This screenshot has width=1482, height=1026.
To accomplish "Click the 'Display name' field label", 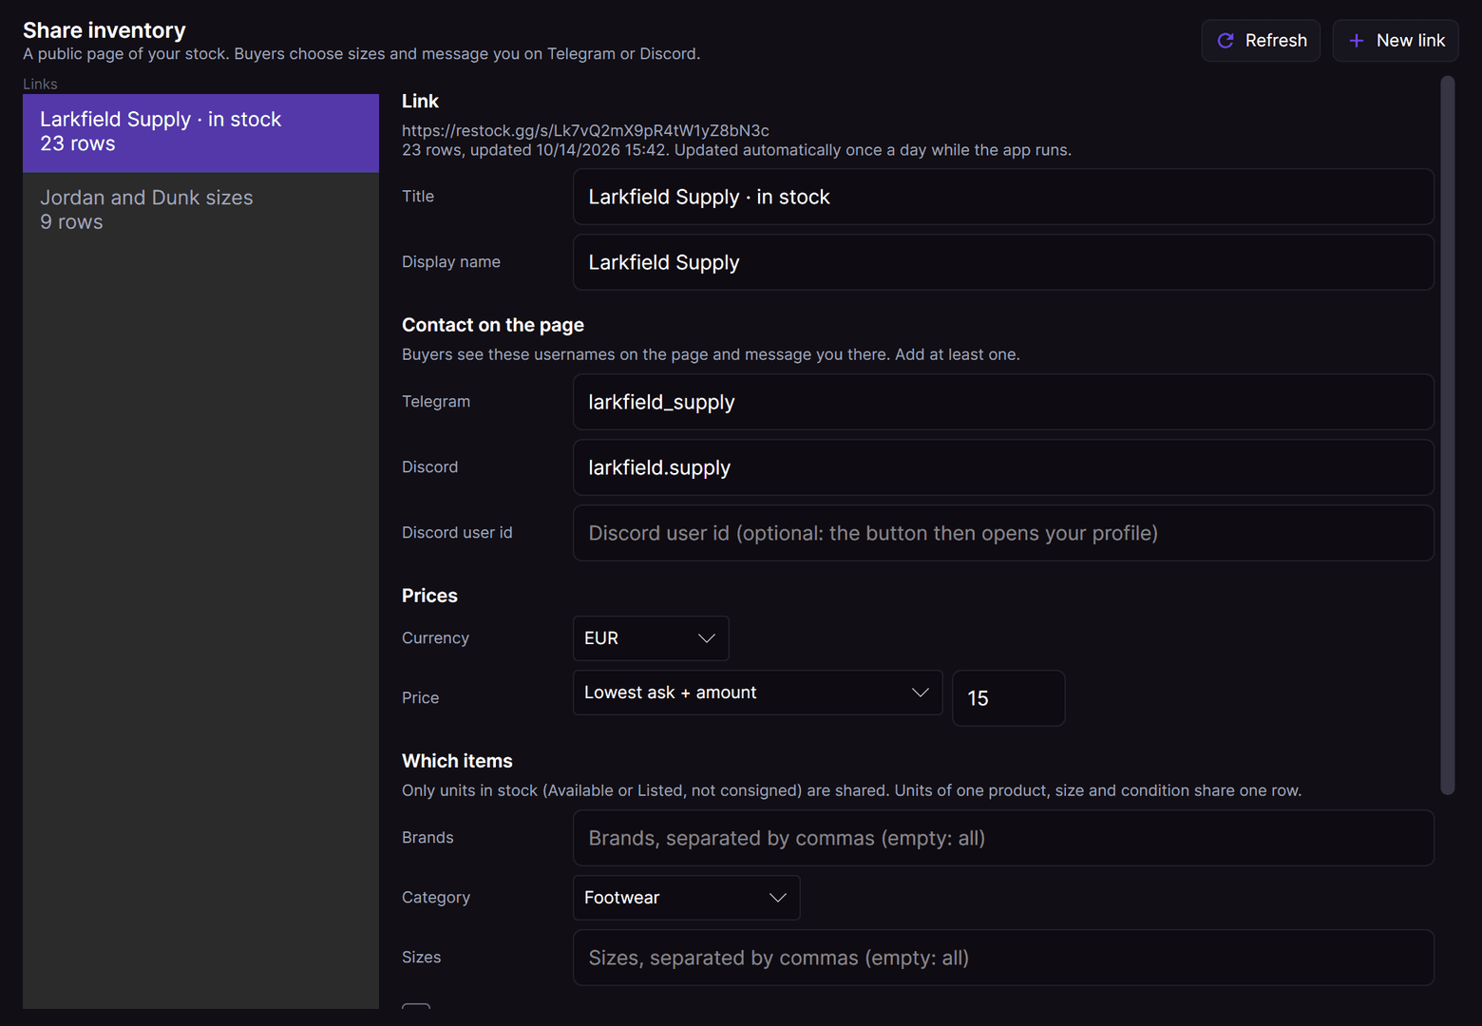I will (x=451, y=262).
